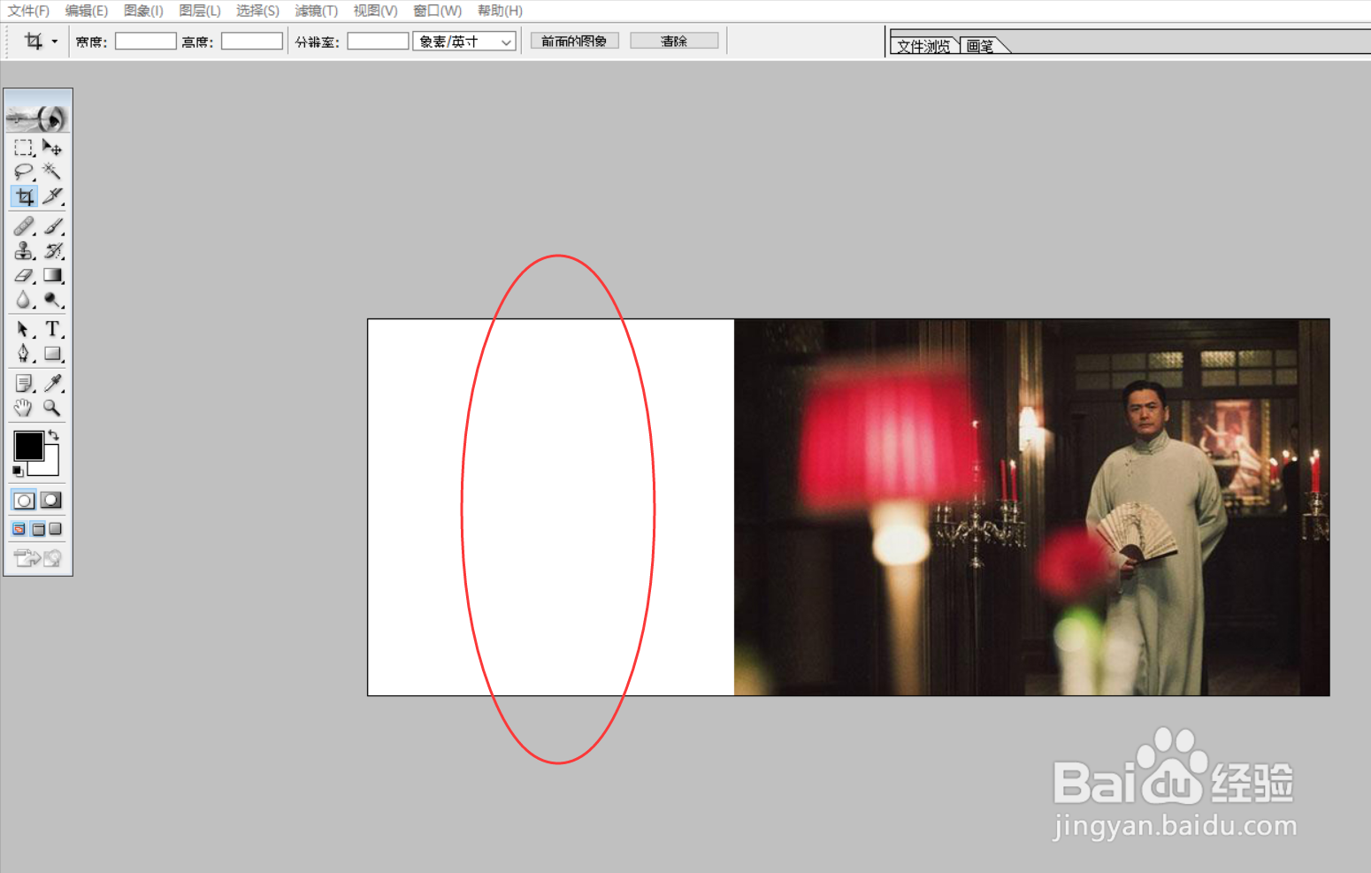Screen dimensions: 1371x873
Task: Open the 帮助(H) menu
Action: click(500, 11)
